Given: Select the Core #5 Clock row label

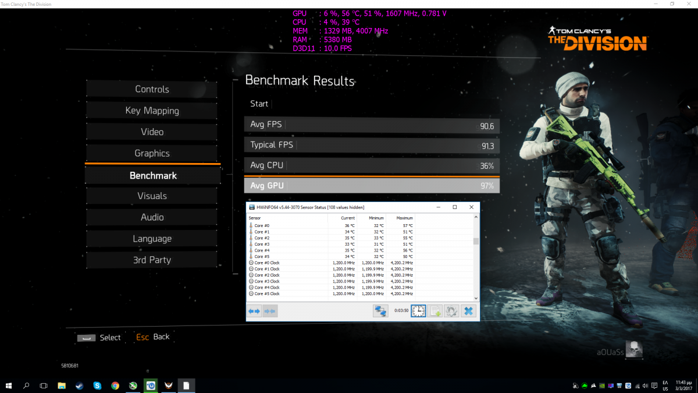Looking at the screenshot, I should [x=267, y=294].
